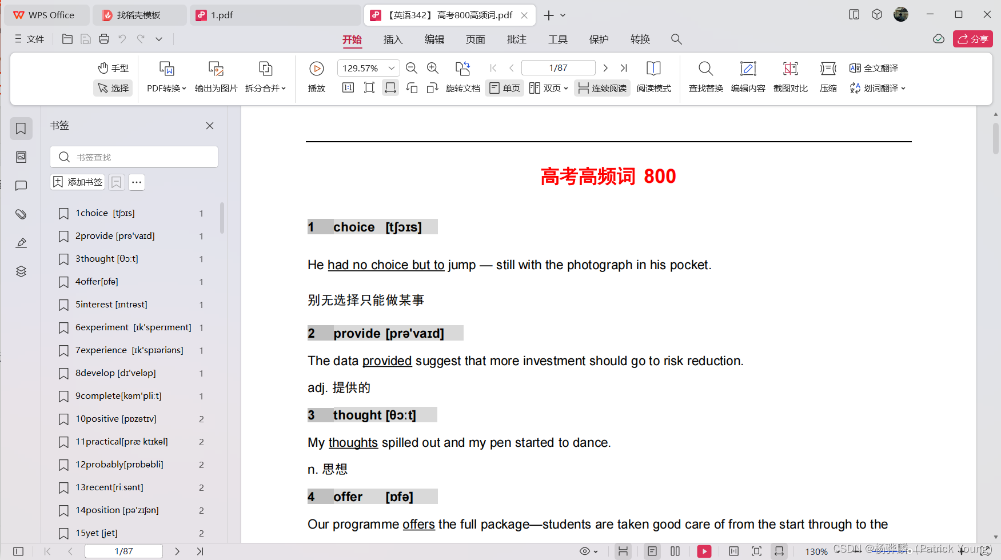This screenshot has width=1001, height=560.
Task: Open the 保护 ribbon tab
Action: click(x=599, y=39)
